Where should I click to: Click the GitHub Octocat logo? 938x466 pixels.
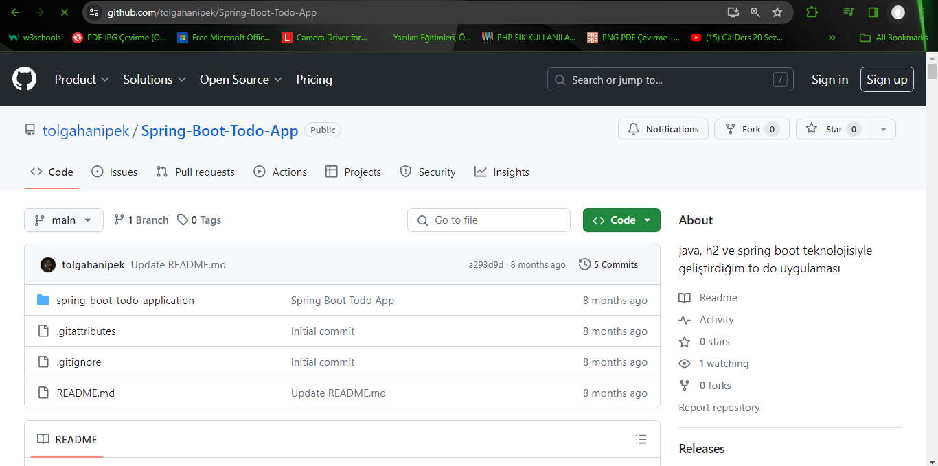(x=24, y=80)
